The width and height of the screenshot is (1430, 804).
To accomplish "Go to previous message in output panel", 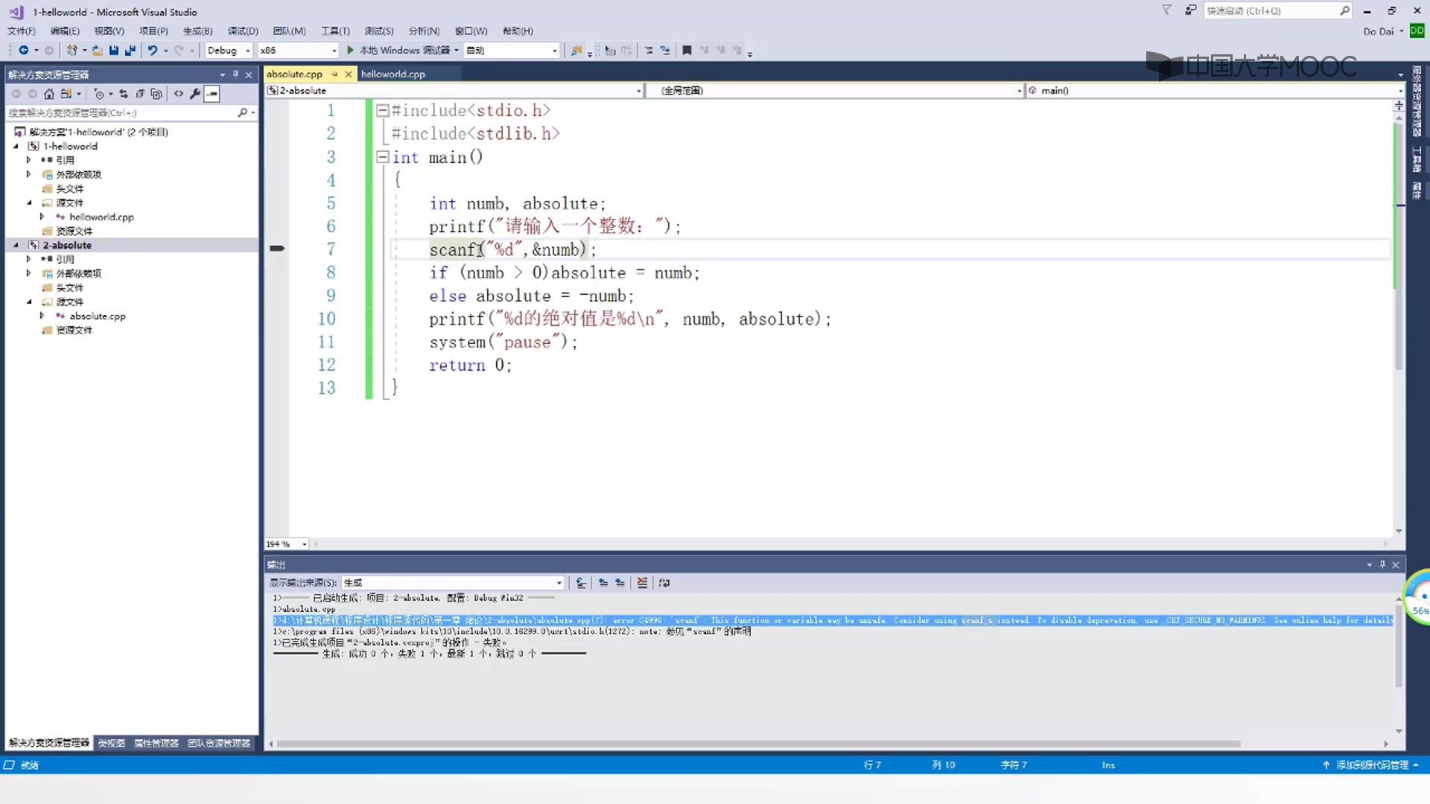I will point(603,583).
